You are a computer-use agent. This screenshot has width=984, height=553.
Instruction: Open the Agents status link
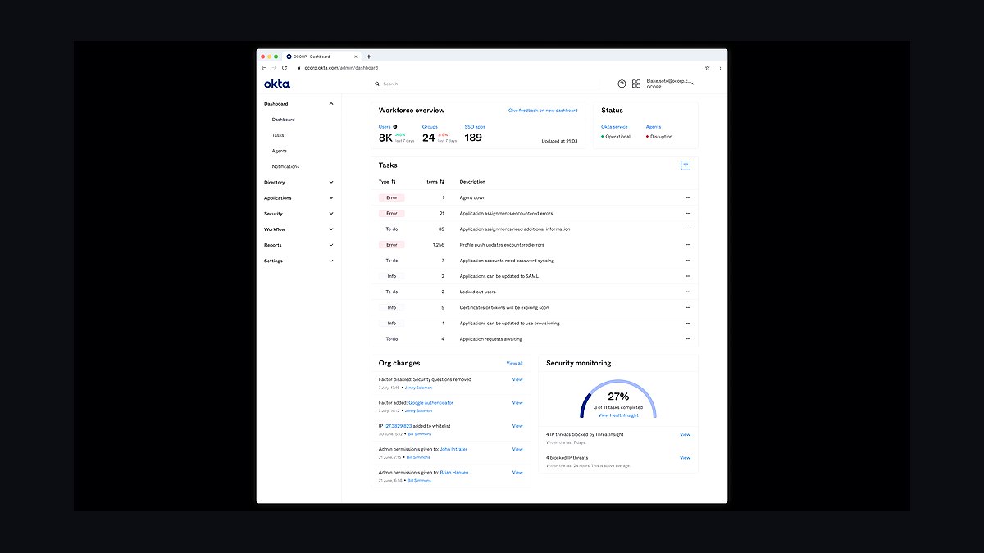coord(654,127)
